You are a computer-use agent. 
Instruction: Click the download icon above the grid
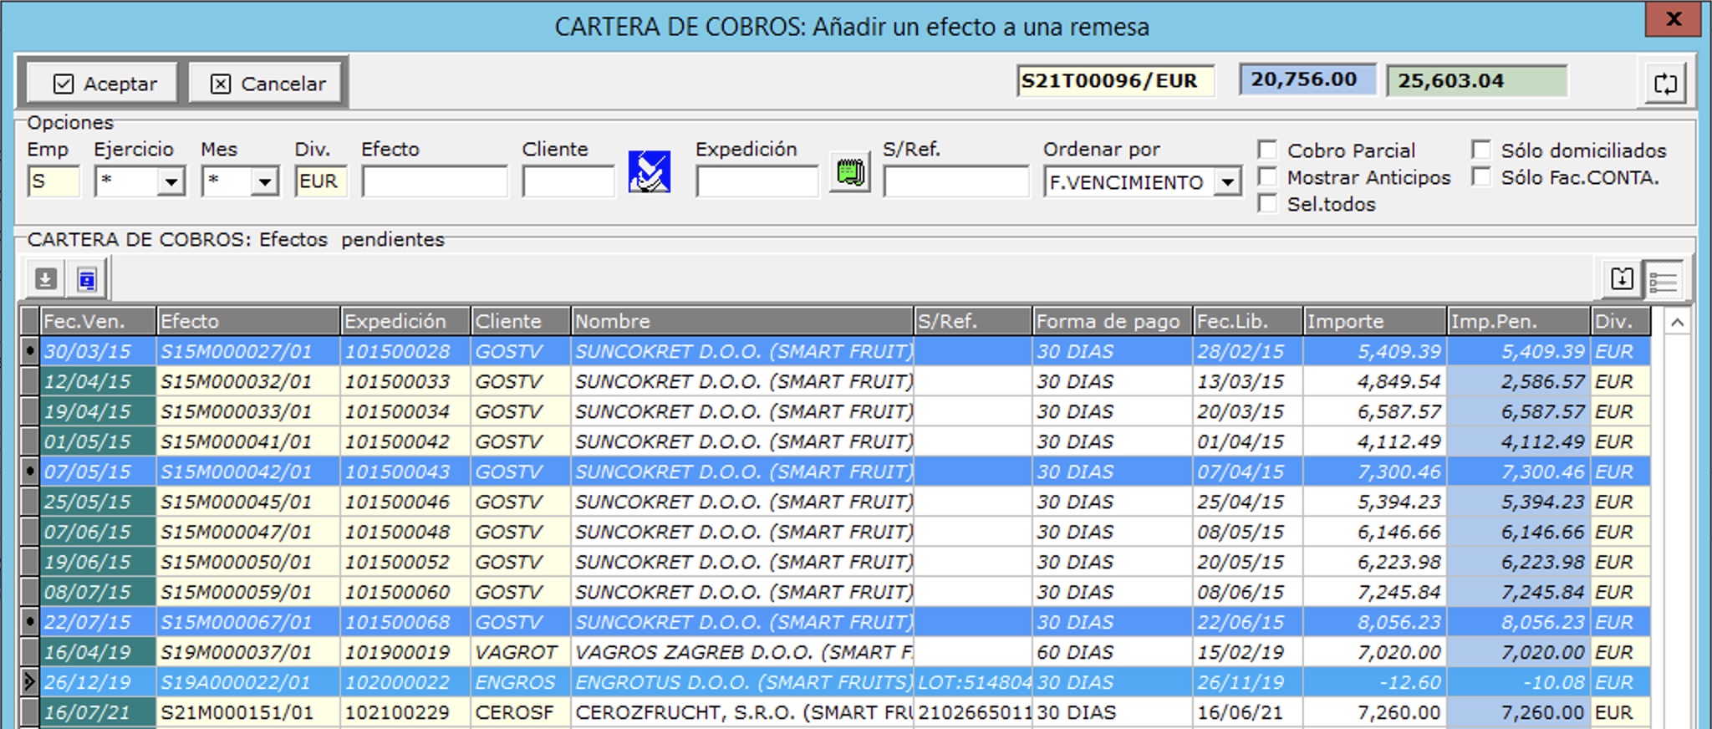pos(46,279)
